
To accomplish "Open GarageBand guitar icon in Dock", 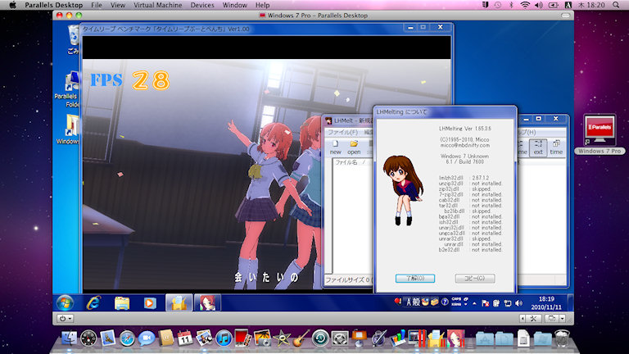I will tap(301, 338).
